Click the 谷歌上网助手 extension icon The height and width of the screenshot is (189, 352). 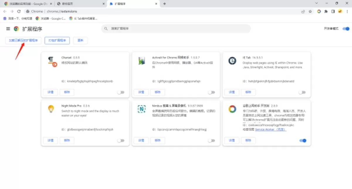click(x=232, y=109)
